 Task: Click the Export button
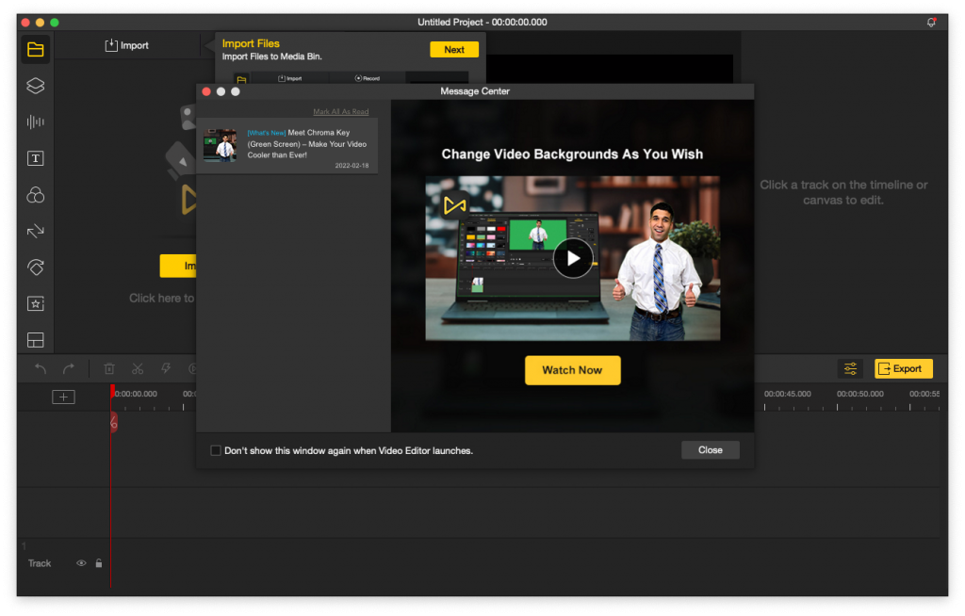click(x=904, y=368)
